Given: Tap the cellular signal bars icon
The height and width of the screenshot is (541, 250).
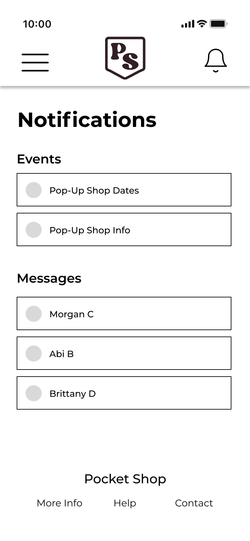Looking at the screenshot, I should pos(188,24).
